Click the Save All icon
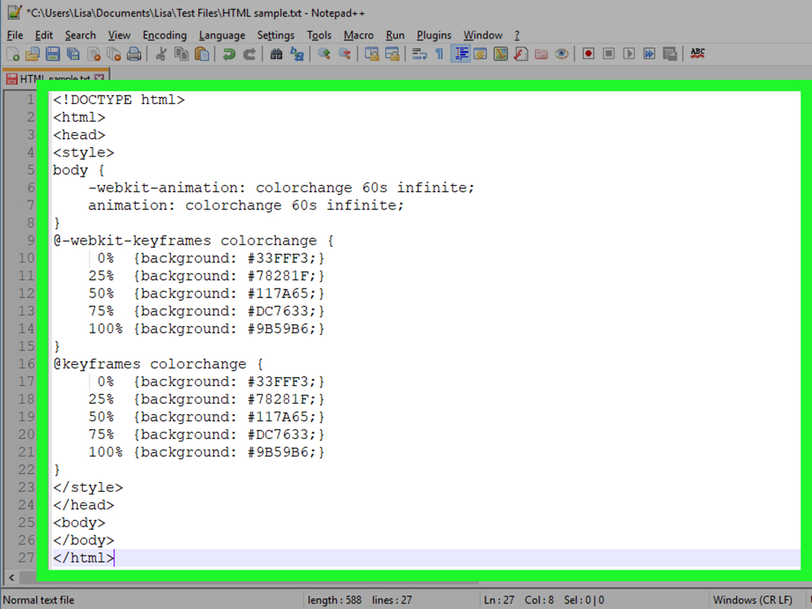The height and width of the screenshot is (609, 812). pyautogui.click(x=73, y=54)
